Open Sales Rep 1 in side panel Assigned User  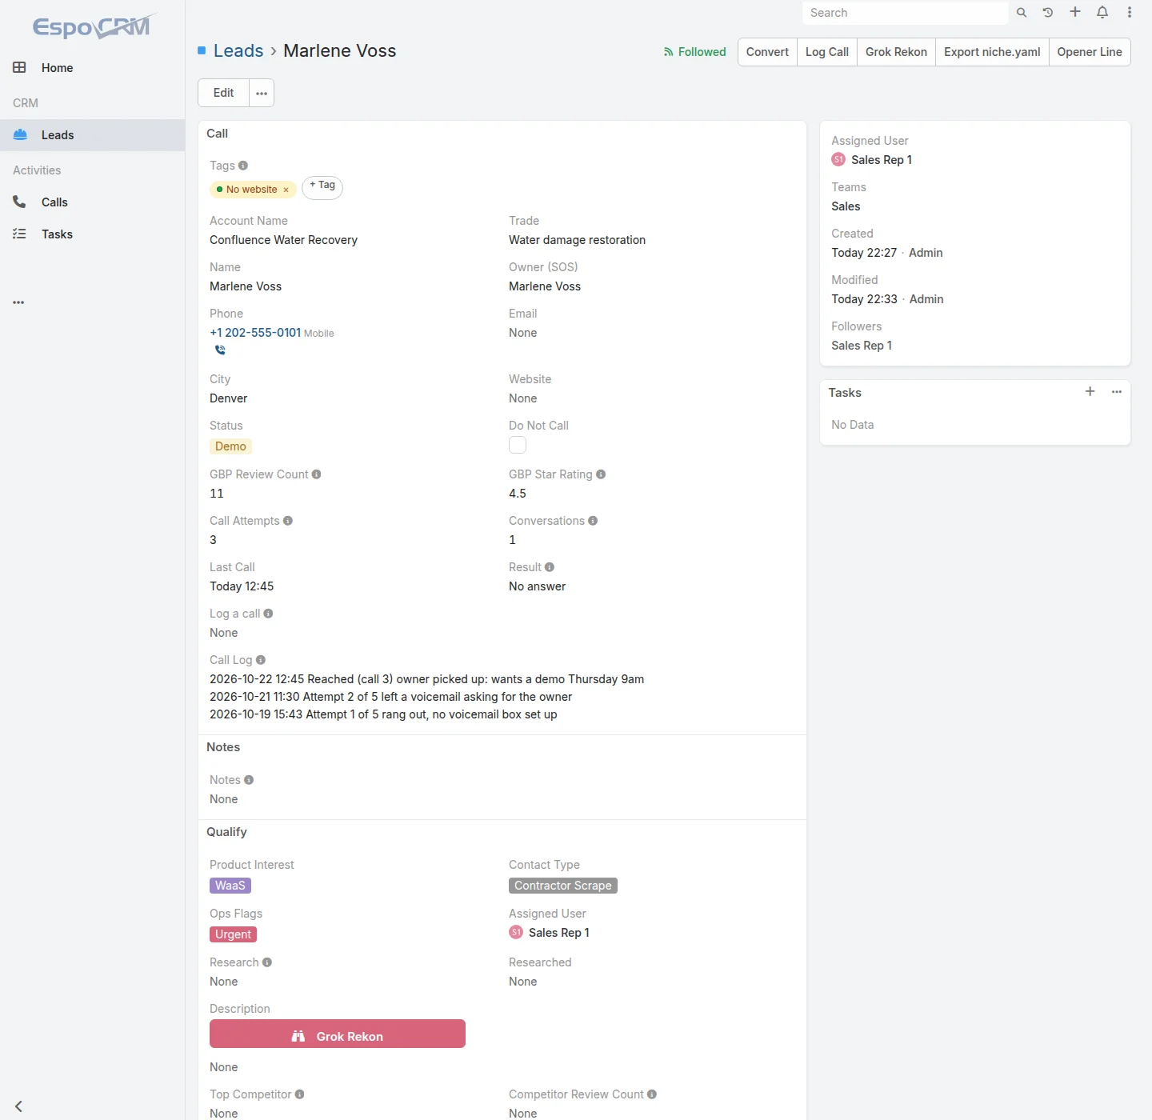tap(881, 160)
